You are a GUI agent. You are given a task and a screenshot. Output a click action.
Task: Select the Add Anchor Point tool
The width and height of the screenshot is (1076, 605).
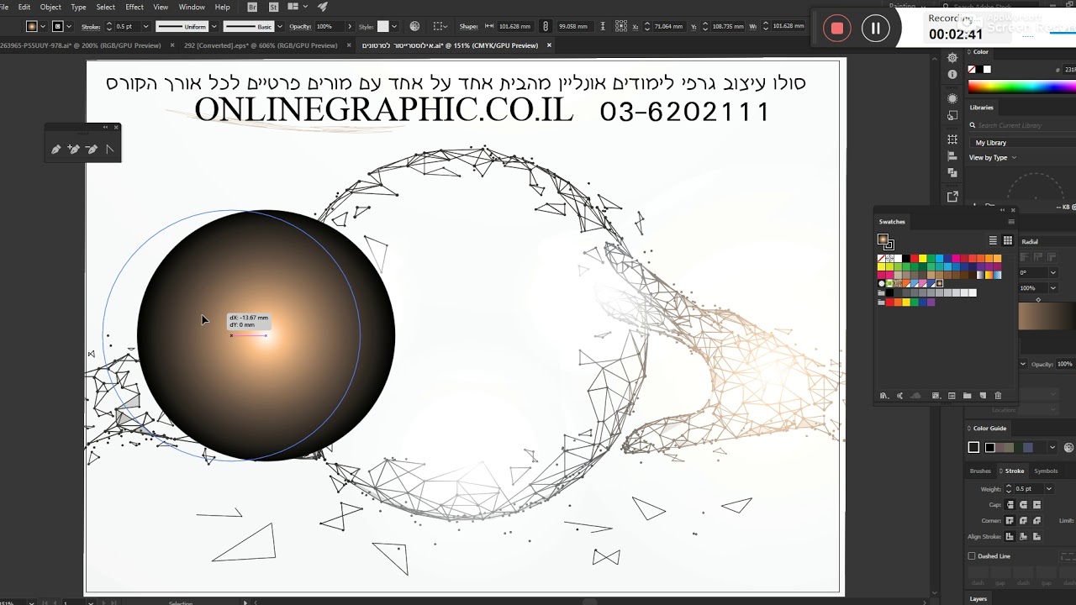point(73,150)
